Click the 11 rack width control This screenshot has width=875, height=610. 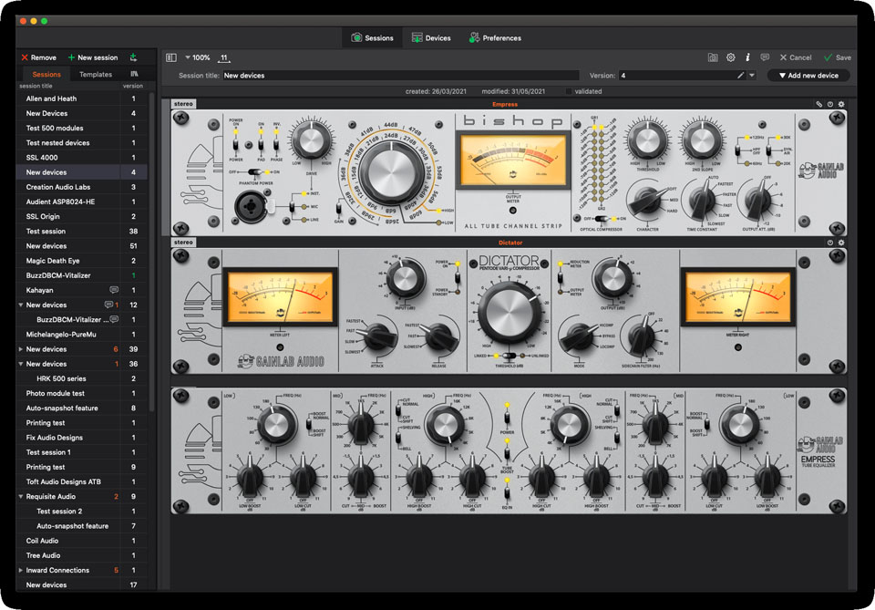pyautogui.click(x=224, y=58)
